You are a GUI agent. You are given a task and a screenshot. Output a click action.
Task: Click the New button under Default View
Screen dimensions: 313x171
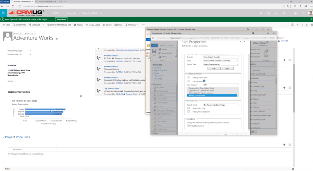[x=227, y=69]
